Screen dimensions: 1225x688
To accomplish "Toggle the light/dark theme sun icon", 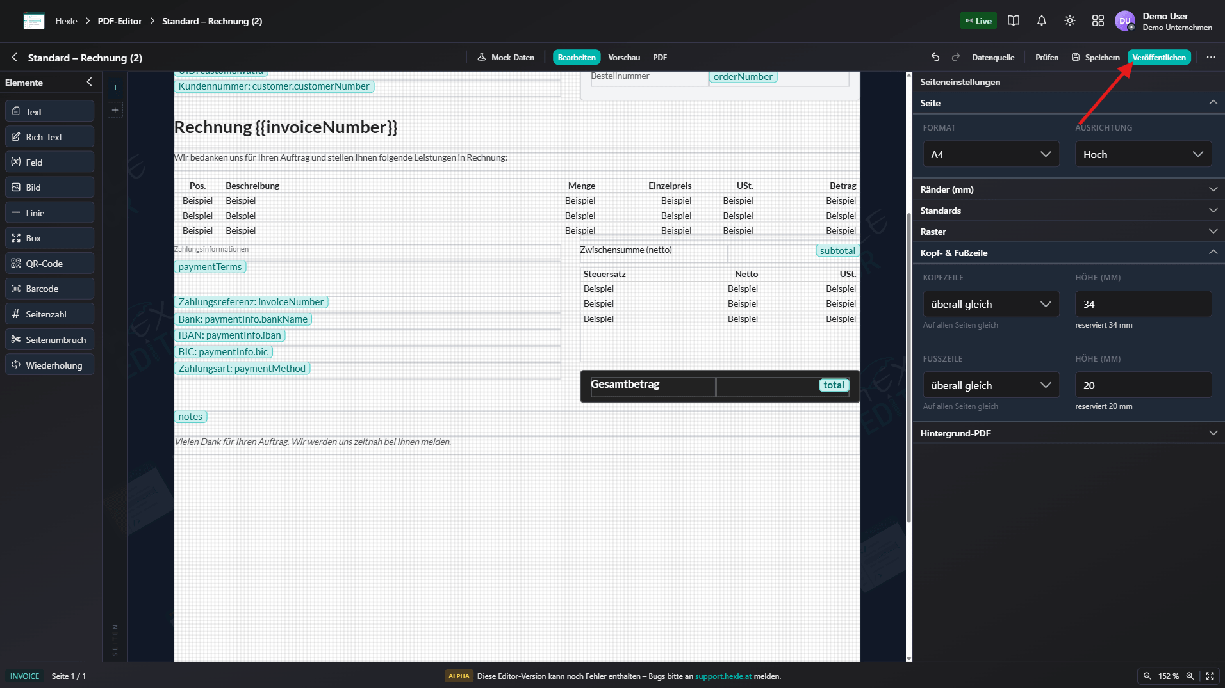I will (x=1070, y=21).
